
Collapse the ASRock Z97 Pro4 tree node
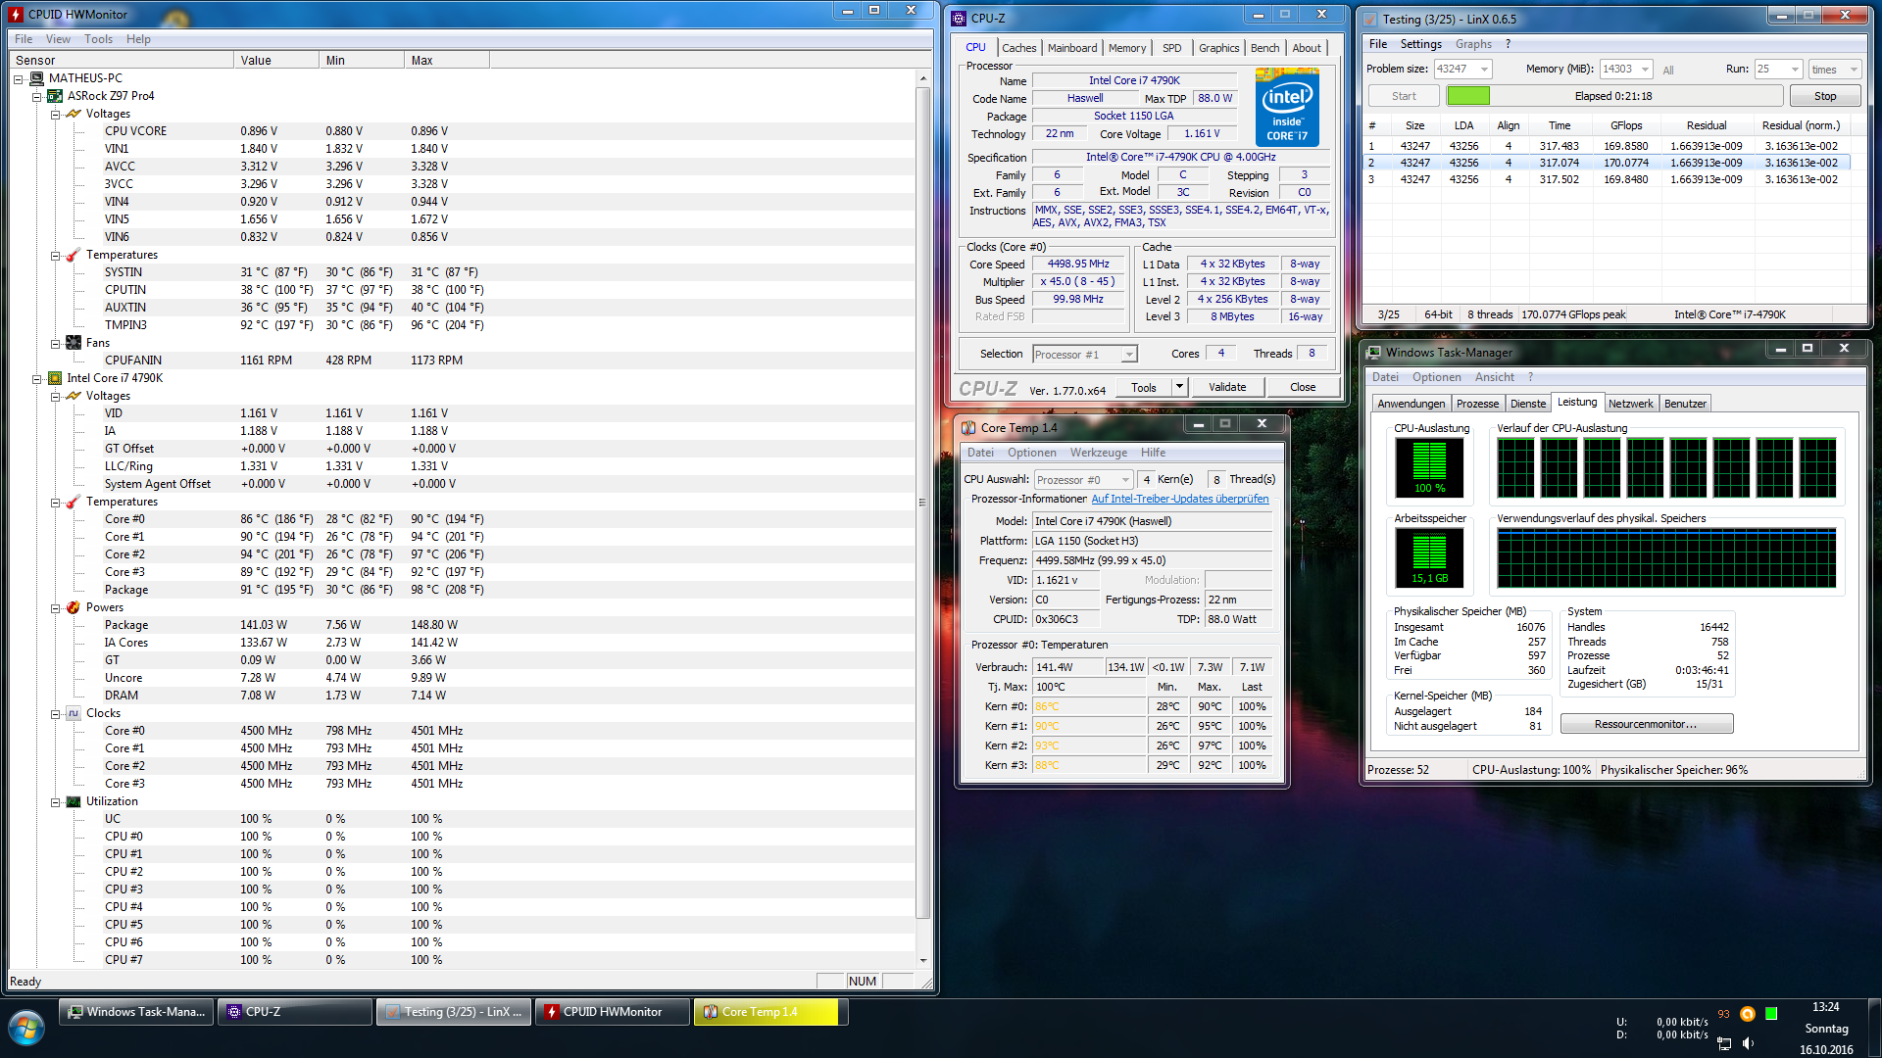[x=37, y=96]
